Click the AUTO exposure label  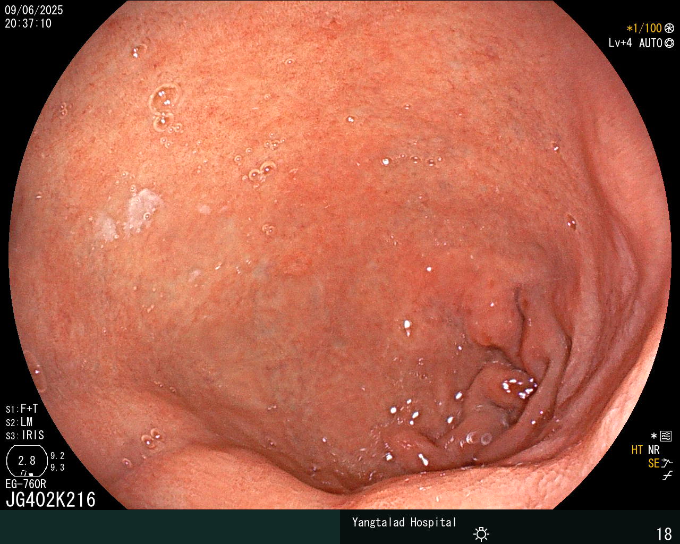coord(651,43)
